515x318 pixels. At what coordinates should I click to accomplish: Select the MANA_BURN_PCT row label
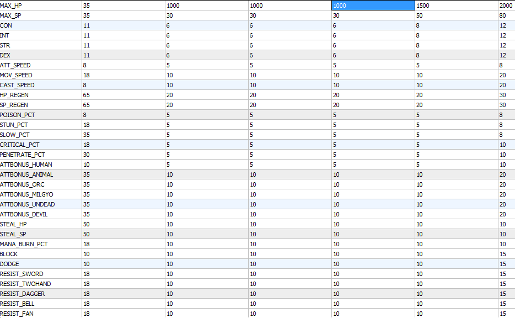(24, 244)
